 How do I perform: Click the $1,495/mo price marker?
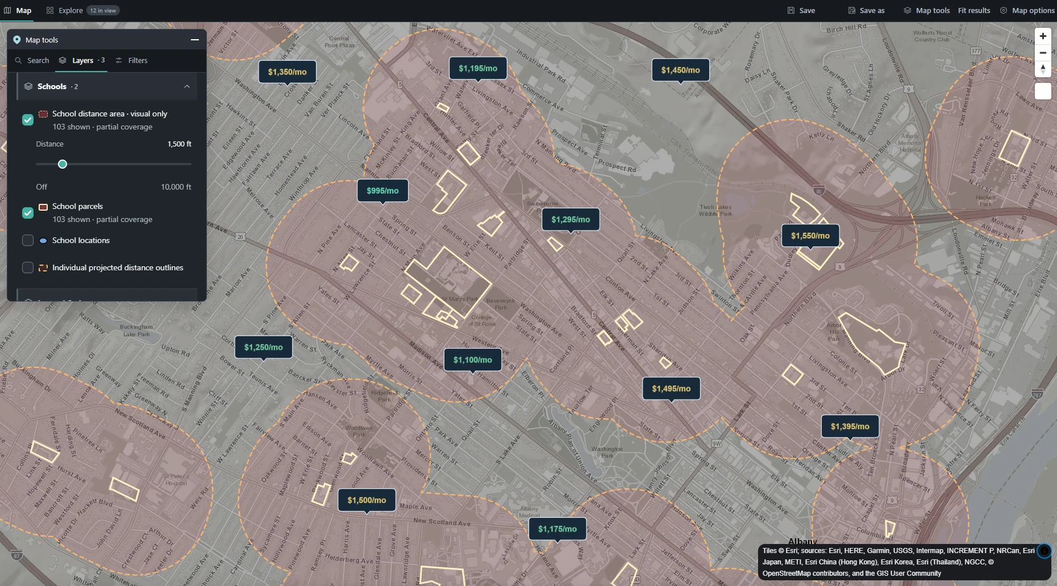[x=672, y=389]
